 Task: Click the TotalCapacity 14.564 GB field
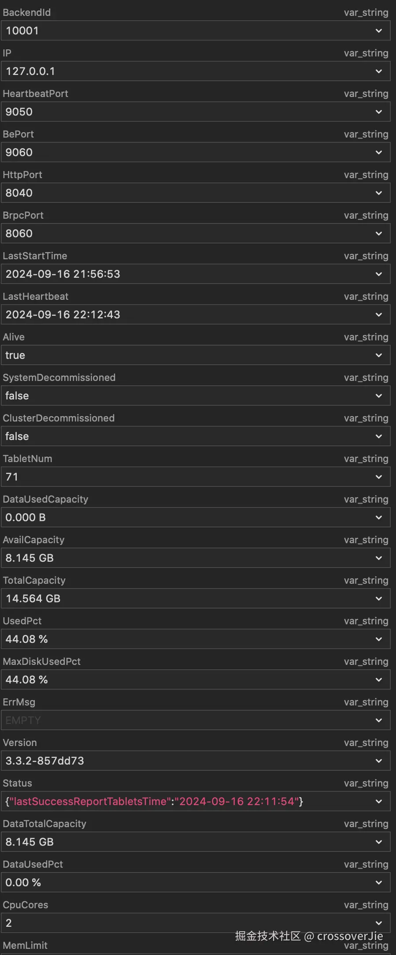tap(185, 599)
